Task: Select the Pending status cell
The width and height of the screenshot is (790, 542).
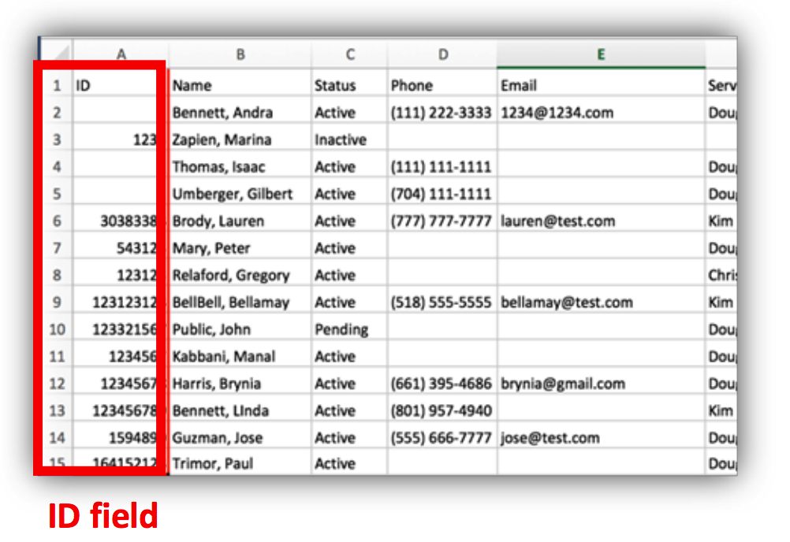Action: click(349, 329)
